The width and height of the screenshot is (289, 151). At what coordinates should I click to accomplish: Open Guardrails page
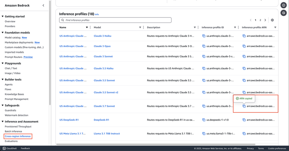(x=10, y=110)
